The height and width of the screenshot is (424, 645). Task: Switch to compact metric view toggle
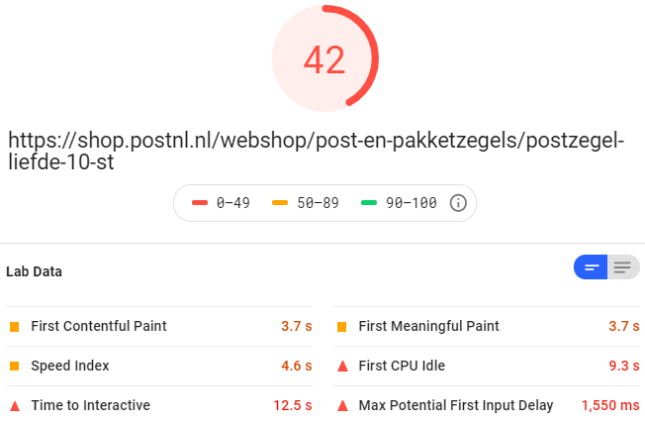(x=591, y=267)
